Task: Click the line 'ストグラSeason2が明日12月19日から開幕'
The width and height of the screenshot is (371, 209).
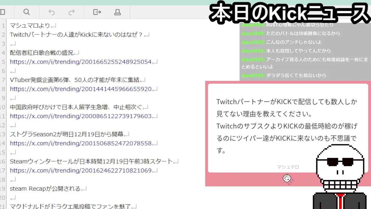Action: (x=67, y=134)
